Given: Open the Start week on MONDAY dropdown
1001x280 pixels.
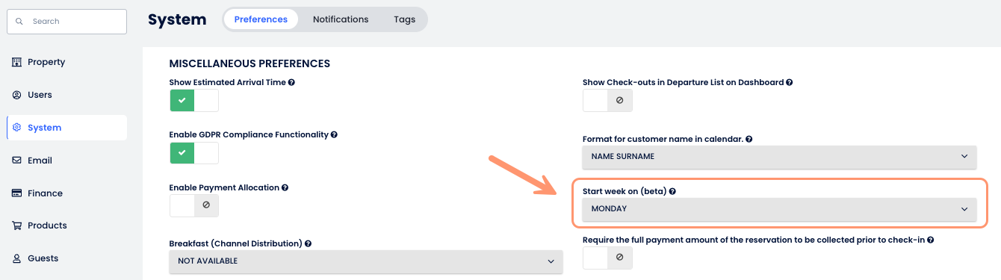Looking at the screenshot, I should [779, 209].
